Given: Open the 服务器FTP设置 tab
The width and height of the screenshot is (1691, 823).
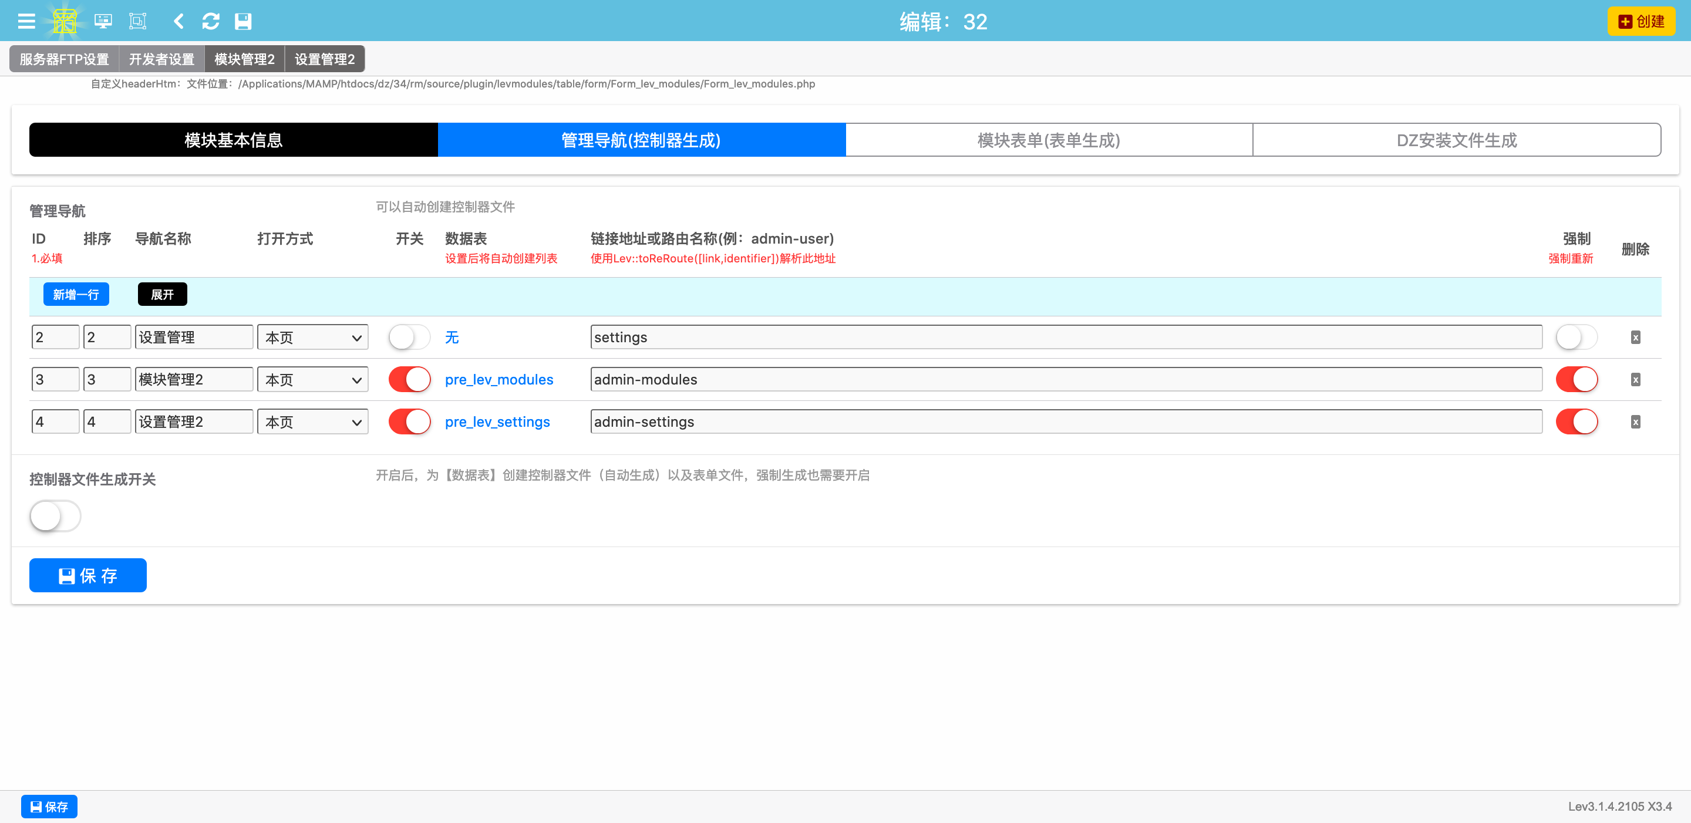Looking at the screenshot, I should [x=65, y=59].
